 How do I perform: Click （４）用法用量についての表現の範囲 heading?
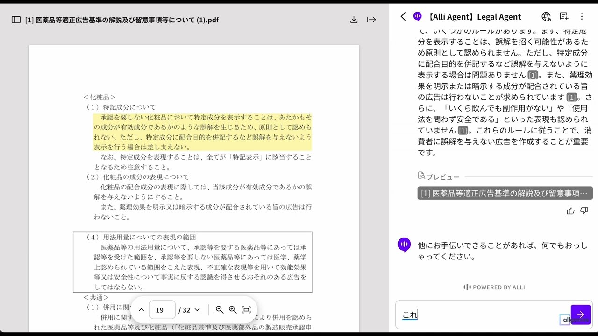(140, 237)
